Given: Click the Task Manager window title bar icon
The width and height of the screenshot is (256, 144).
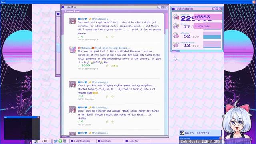Looking at the screenshot, I should pos(173,9).
